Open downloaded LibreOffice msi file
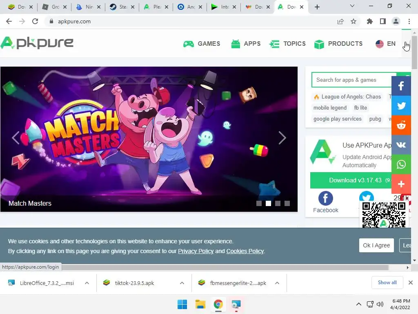Screen dimensions: 418x314 click(x=41, y=283)
